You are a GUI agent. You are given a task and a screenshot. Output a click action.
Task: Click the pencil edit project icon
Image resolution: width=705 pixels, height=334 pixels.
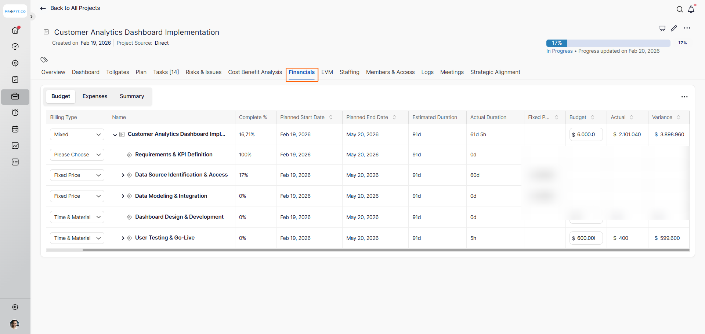pos(674,28)
